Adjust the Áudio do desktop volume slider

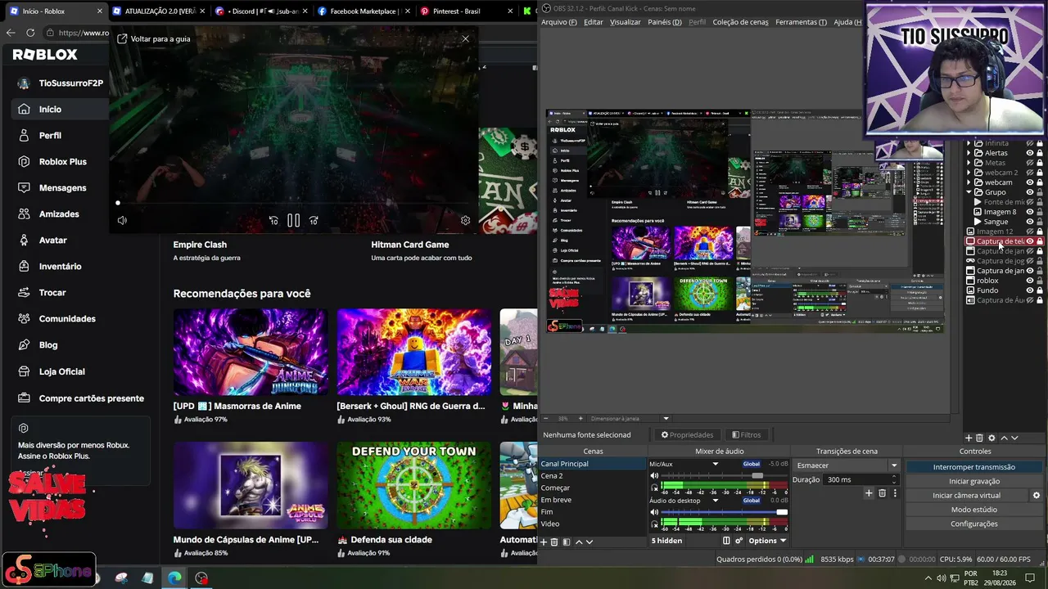tap(724, 512)
